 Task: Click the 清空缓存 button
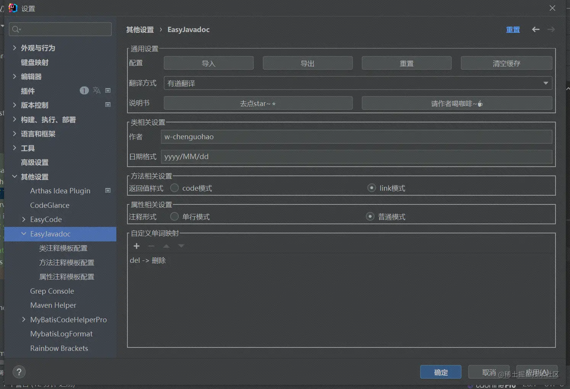pos(507,63)
